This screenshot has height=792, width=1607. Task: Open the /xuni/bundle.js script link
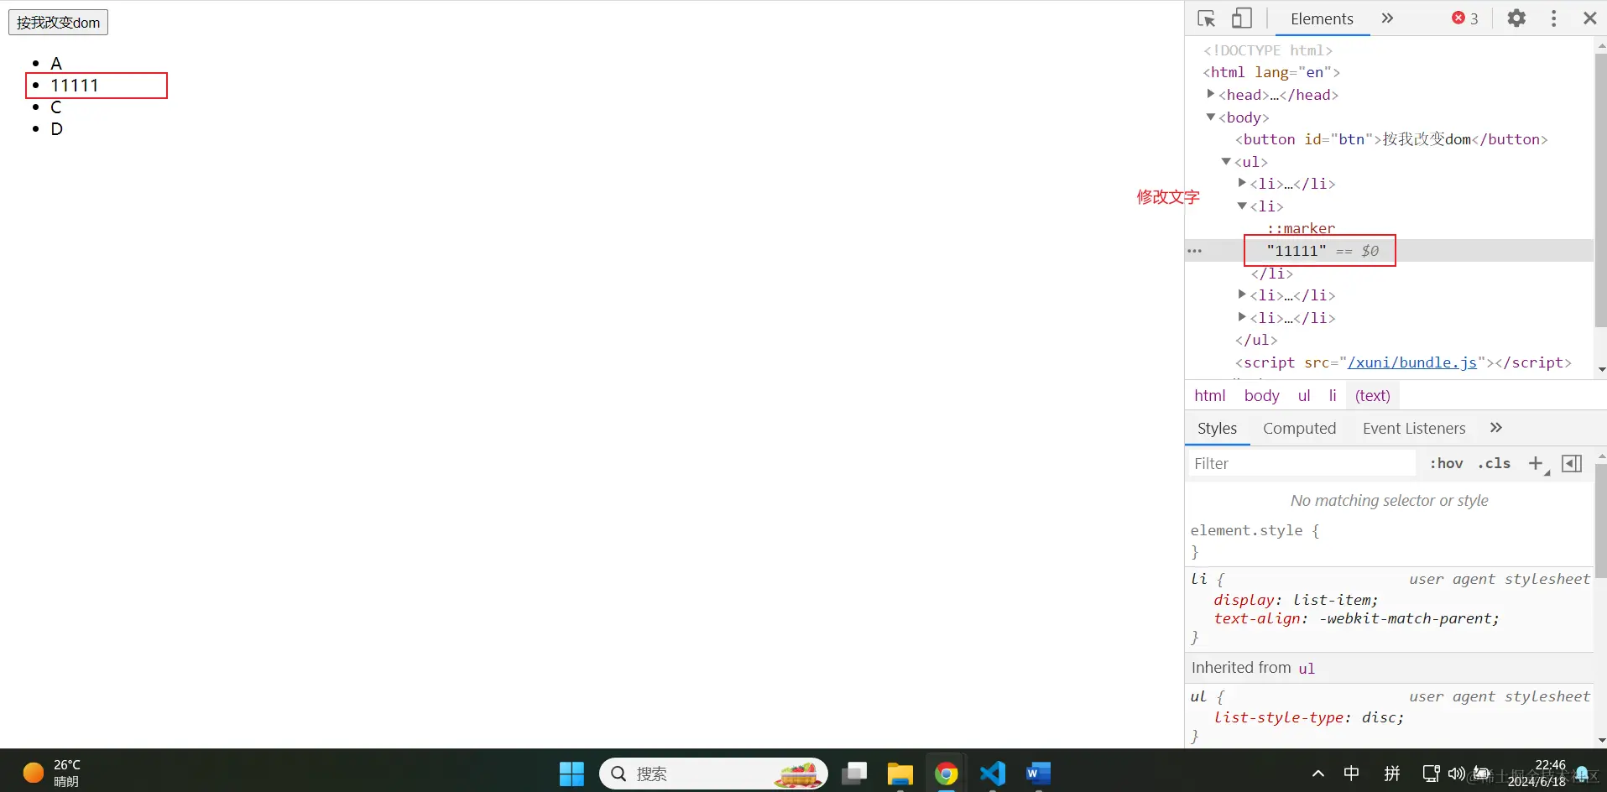coord(1411,362)
